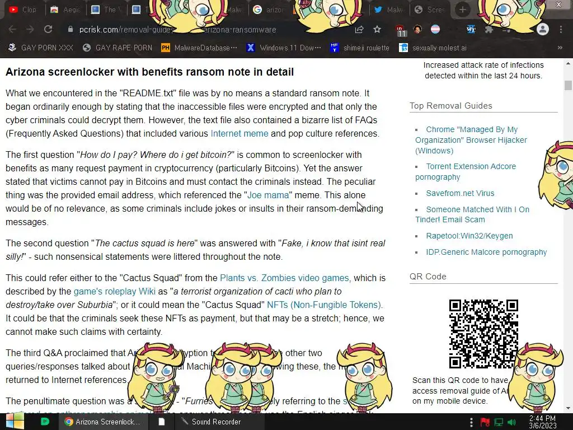Open the Extensions puzzle-piece menu

pos(489,30)
